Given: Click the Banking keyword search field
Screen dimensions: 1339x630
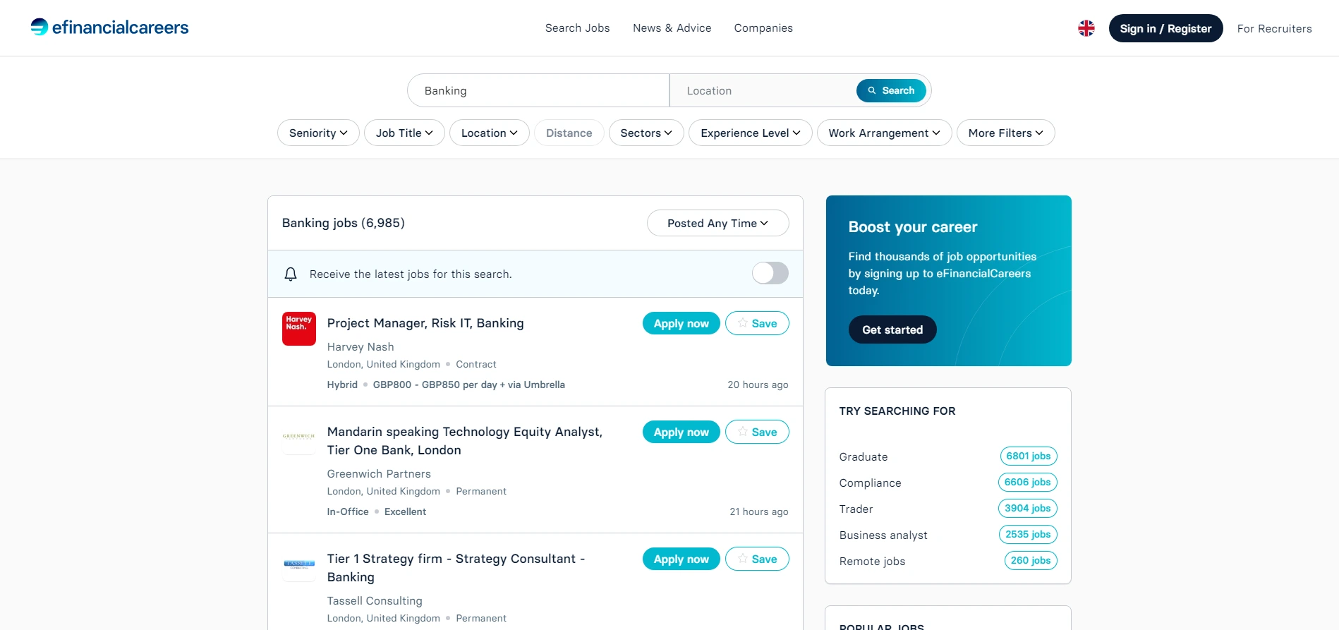Looking at the screenshot, I should (x=539, y=90).
